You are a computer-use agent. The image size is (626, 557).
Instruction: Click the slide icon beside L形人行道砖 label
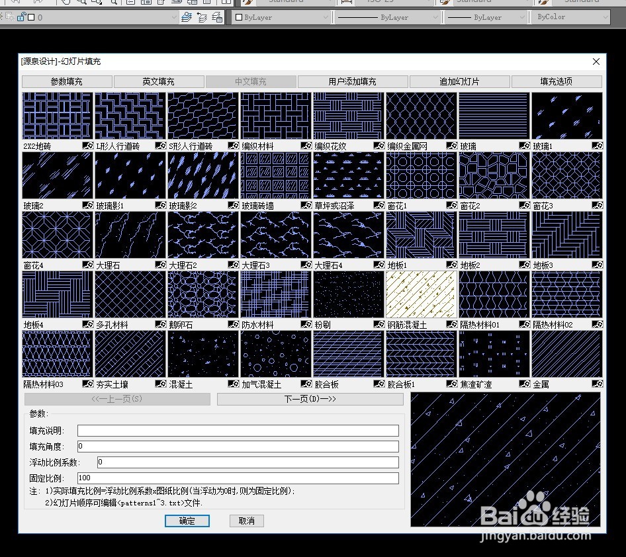click(161, 146)
